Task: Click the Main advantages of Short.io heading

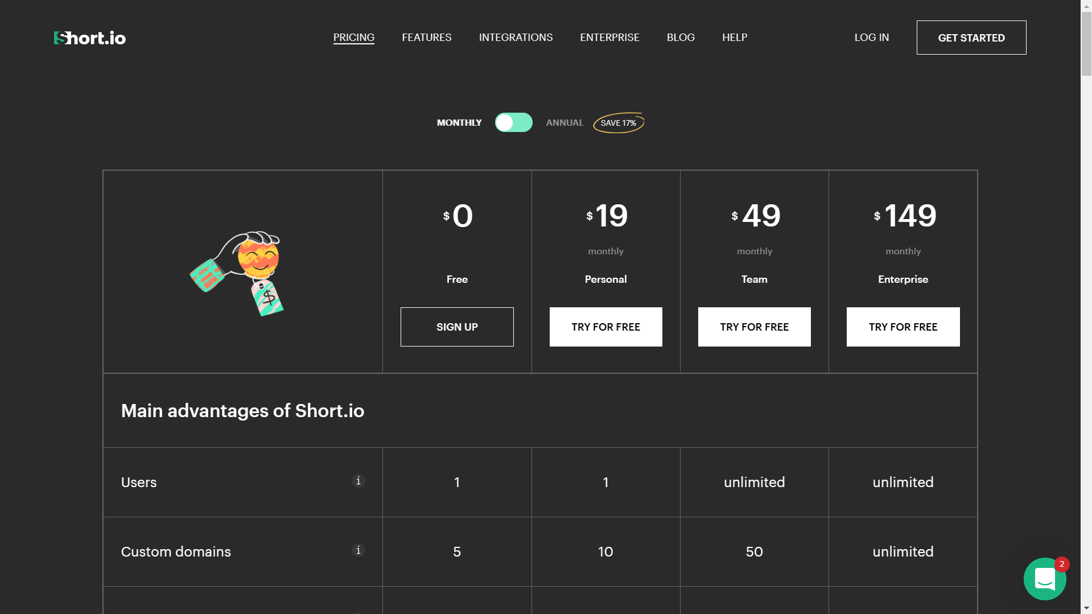Action: coord(242,411)
